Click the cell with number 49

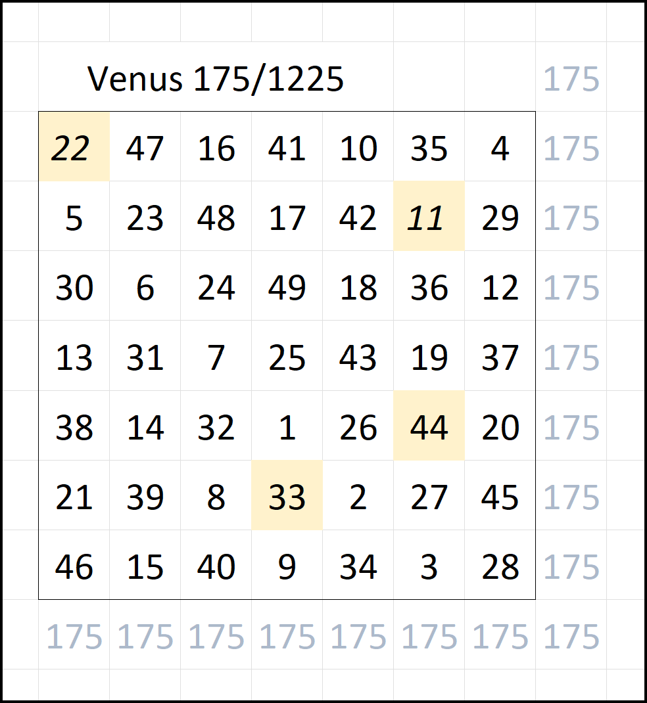point(287,287)
